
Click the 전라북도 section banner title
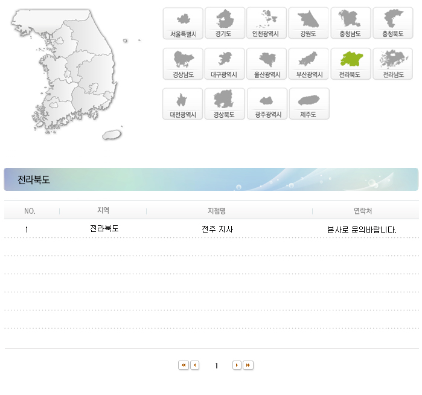pos(34,179)
